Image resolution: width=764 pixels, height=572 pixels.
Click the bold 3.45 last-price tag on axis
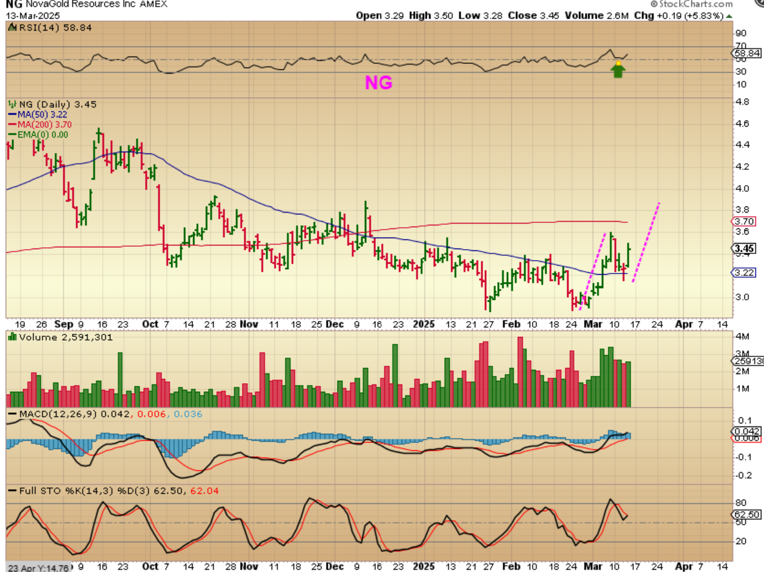[745, 249]
